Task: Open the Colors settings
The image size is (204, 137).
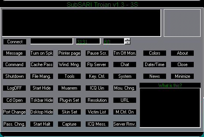Action: pos(155,53)
